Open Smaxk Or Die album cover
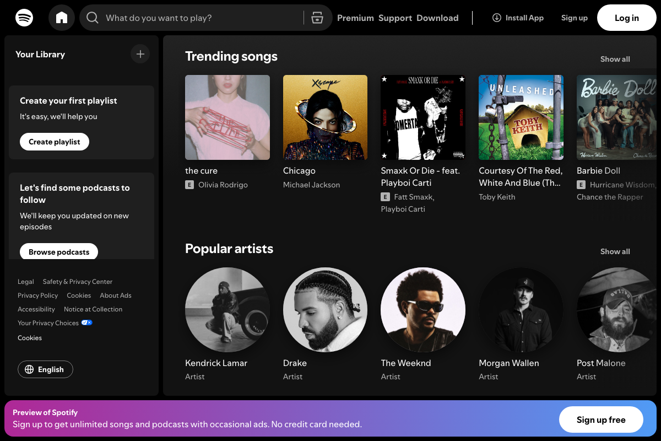 click(423, 117)
